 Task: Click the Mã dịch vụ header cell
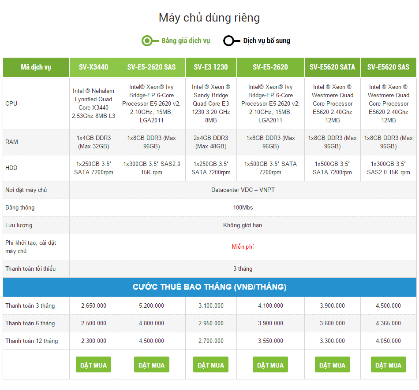36,67
